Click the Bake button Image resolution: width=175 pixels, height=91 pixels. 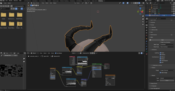tap(162, 40)
